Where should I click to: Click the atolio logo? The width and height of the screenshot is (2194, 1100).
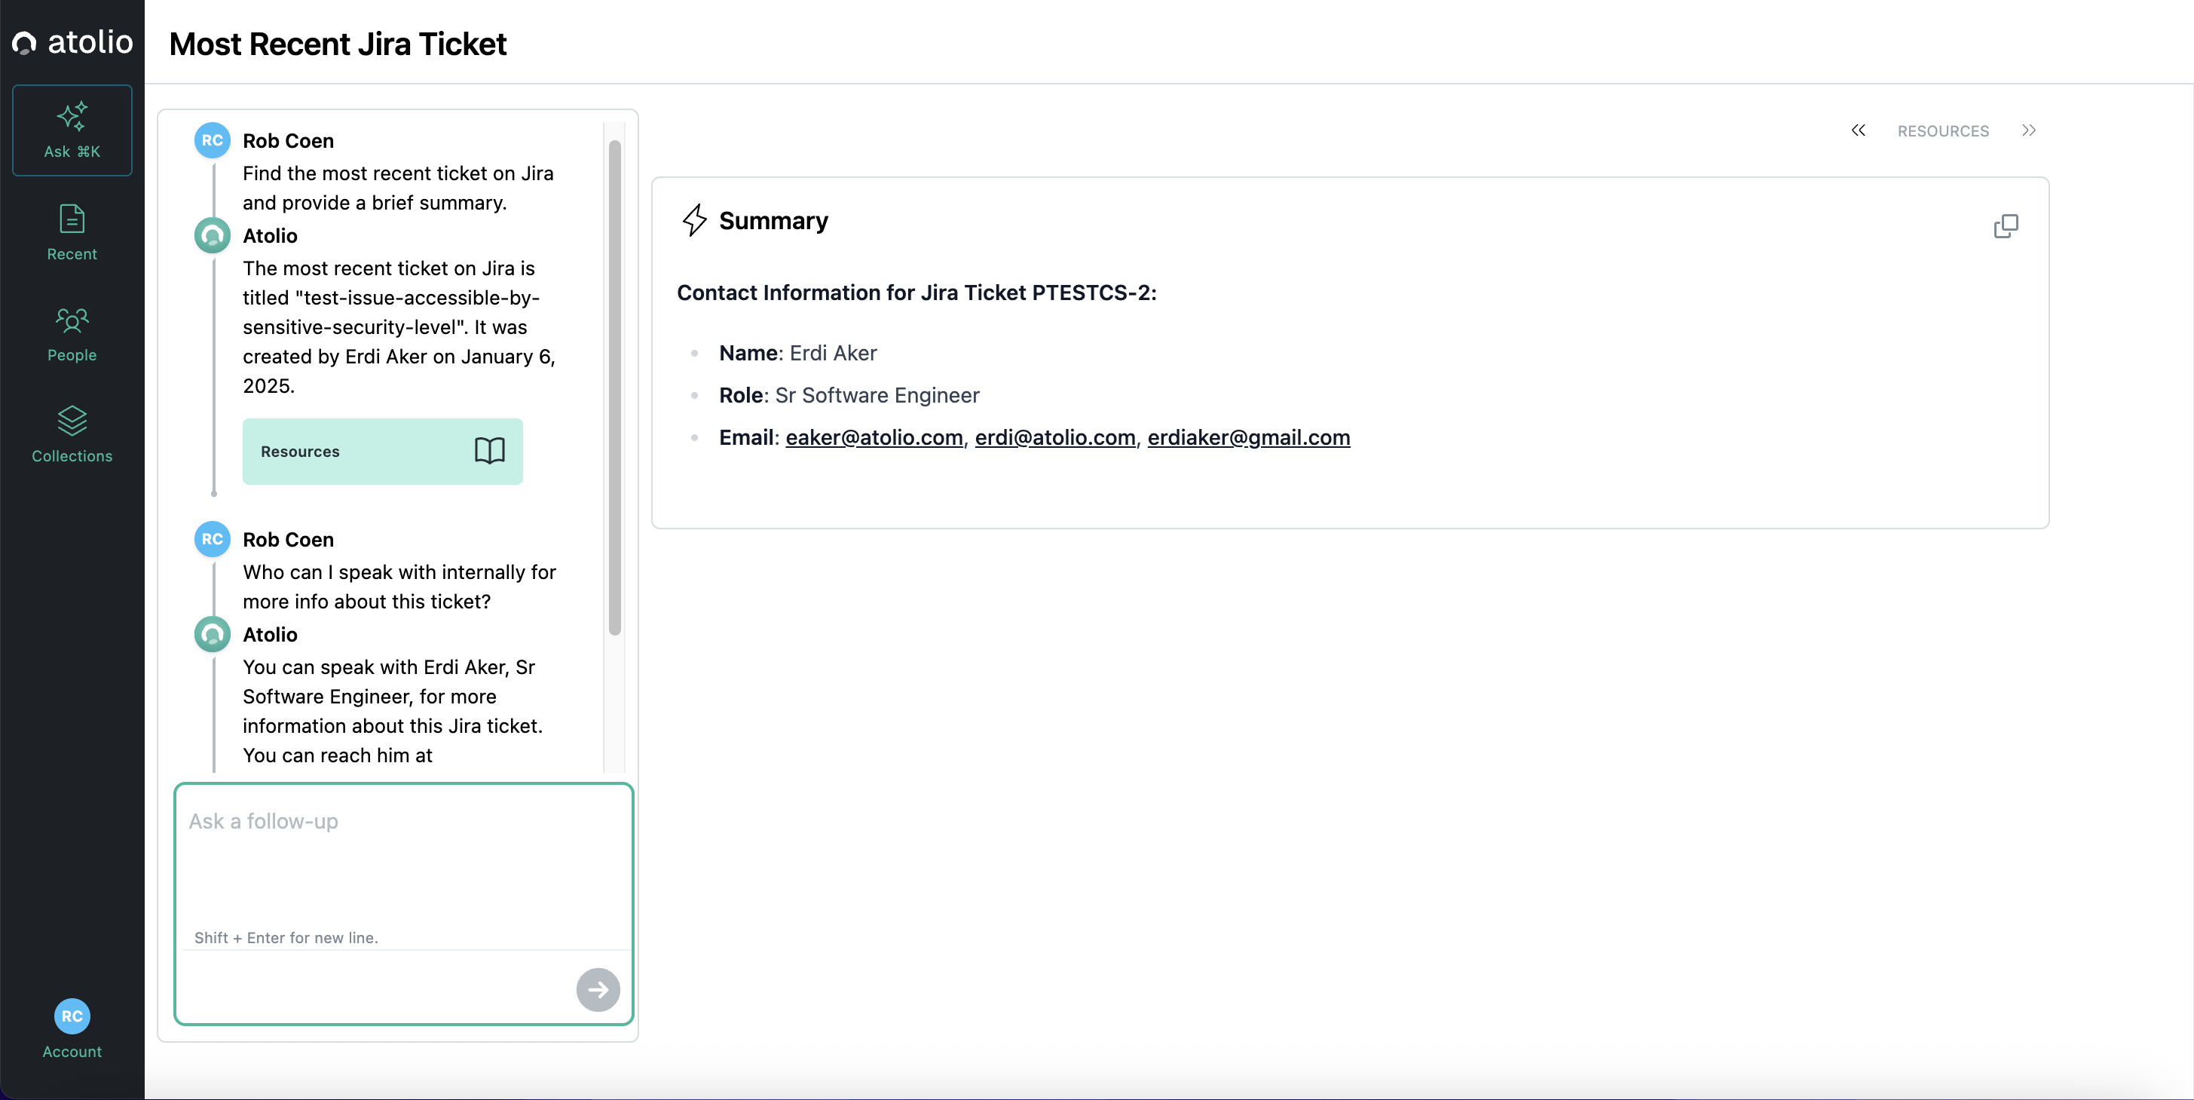pyautogui.click(x=72, y=41)
